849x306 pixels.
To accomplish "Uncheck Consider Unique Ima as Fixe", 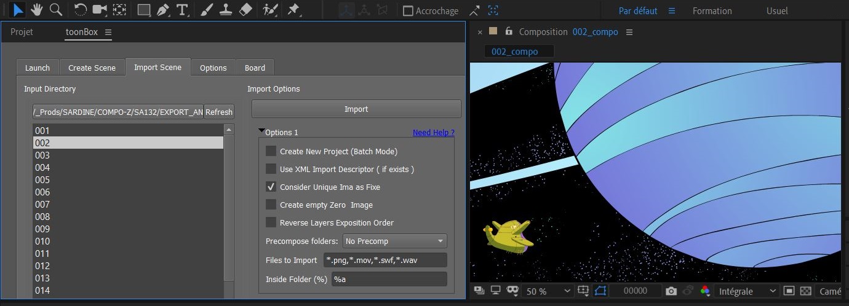I will pyautogui.click(x=271, y=187).
